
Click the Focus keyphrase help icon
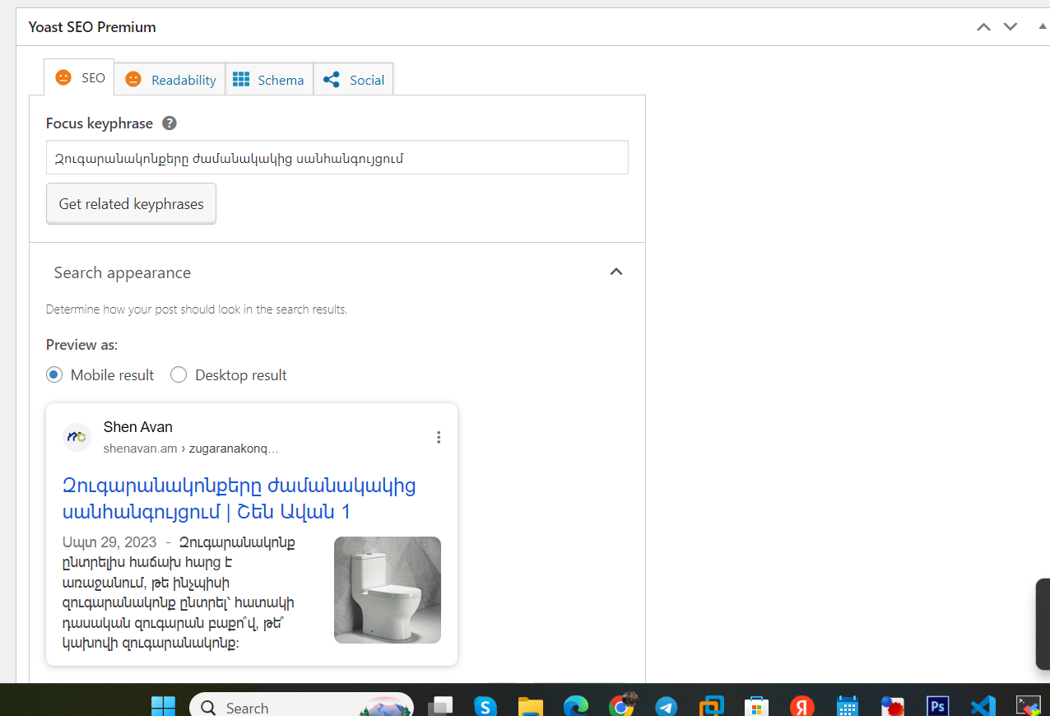169,123
